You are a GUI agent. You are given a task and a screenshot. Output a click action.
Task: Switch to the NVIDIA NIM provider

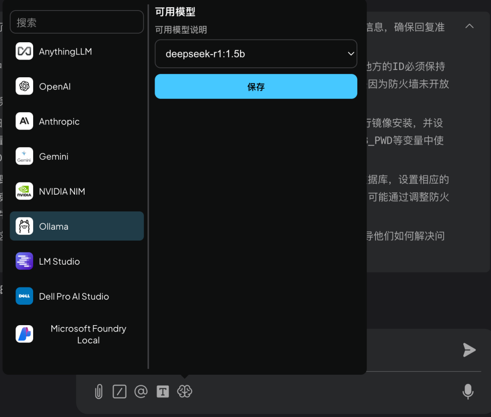coord(77,191)
